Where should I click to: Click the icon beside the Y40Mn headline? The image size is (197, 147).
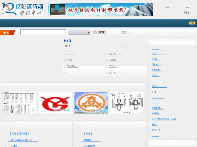65,67
